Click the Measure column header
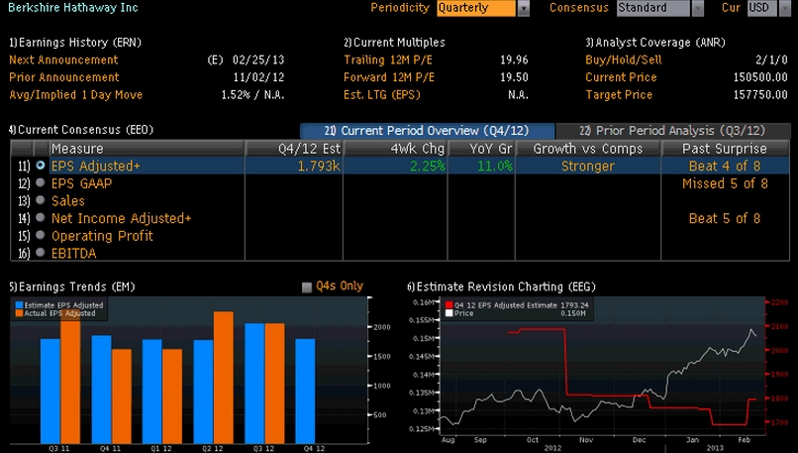 [147, 149]
